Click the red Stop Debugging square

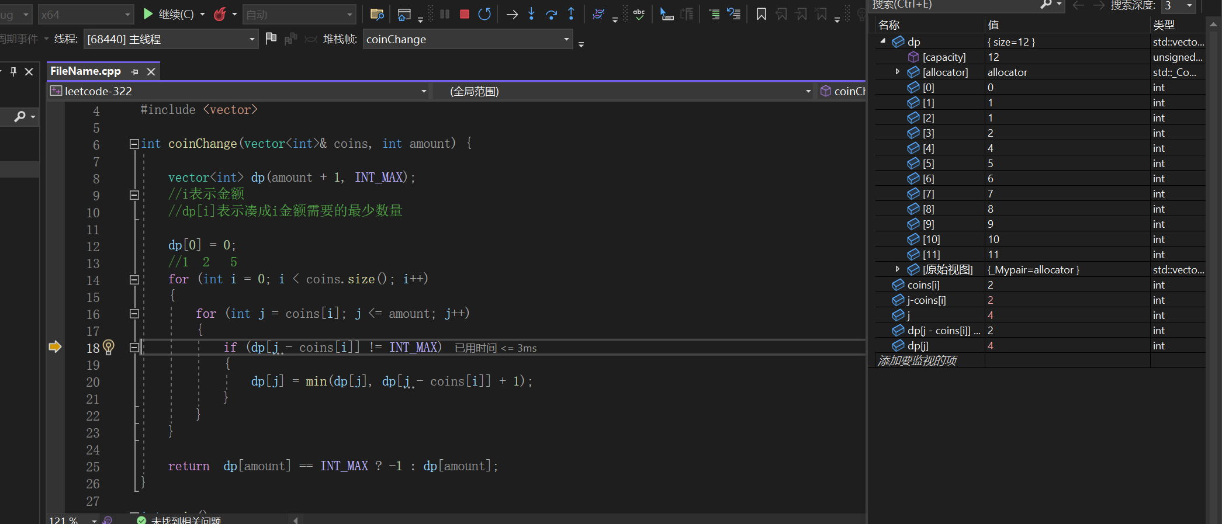[465, 14]
